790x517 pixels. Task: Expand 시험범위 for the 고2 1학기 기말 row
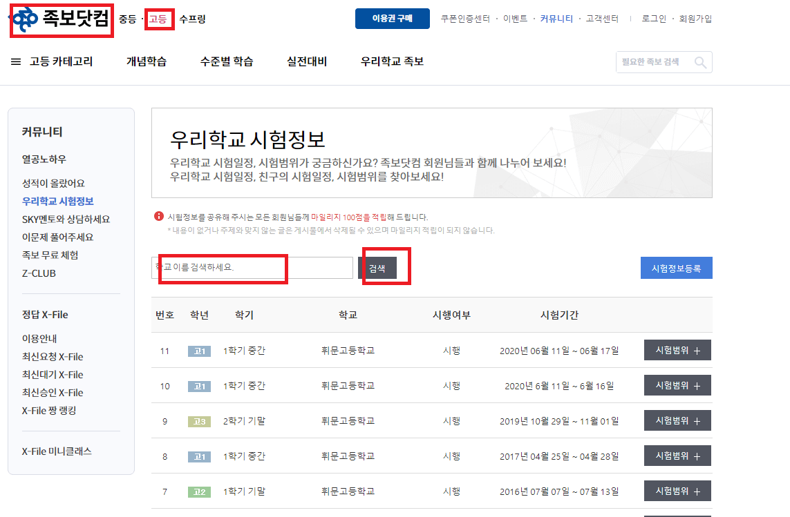click(677, 491)
